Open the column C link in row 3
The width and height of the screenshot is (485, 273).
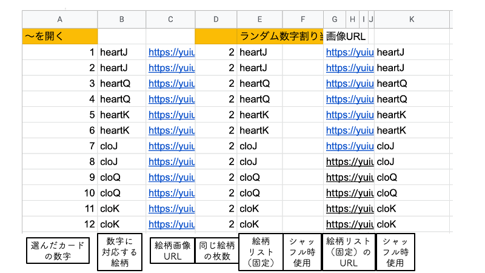click(172, 84)
